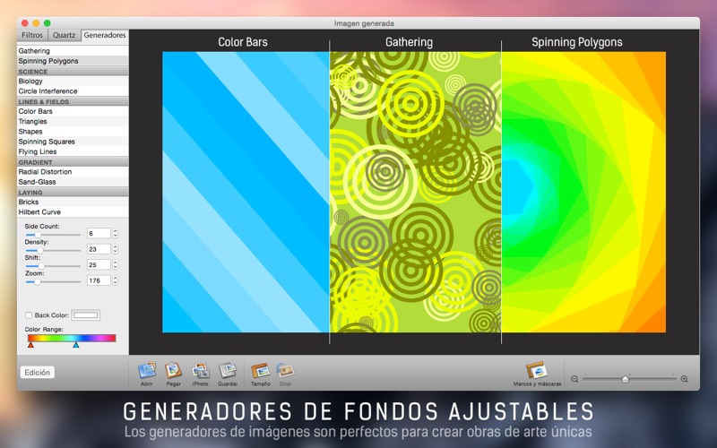This screenshot has width=717, height=448.
Task: Open the iPhoto import icon
Action: 200,370
